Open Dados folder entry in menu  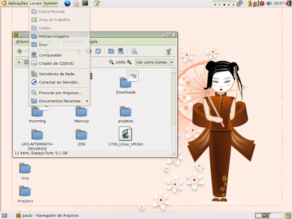[x=60, y=28]
